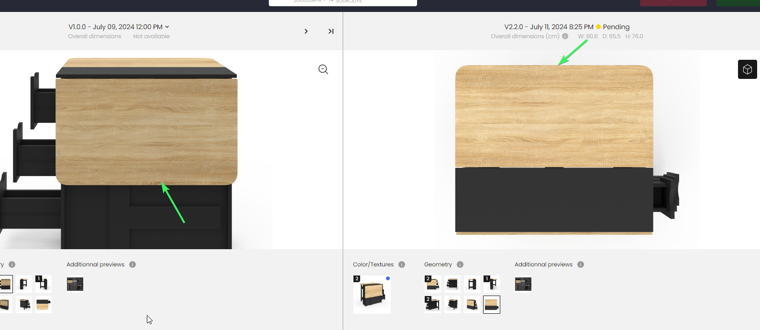Select left Geometry thumbnail badged 1
The image size is (760, 330).
click(43, 284)
